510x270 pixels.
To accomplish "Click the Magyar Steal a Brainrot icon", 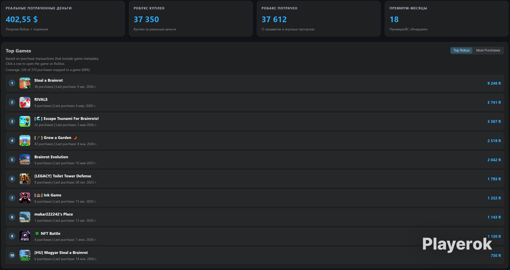I will (25, 255).
